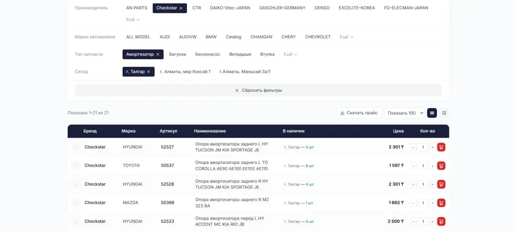
Task: Select the Бензонасос part type
Action: point(208,54)
